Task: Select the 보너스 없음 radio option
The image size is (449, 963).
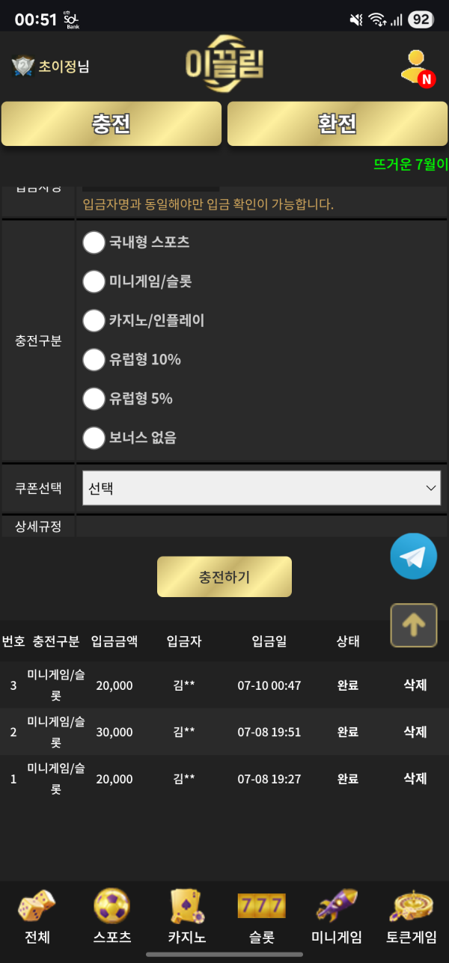Action: pyautogui.click(x=94, y=438)
